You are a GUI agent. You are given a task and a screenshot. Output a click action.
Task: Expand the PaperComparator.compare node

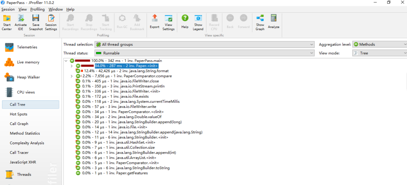72,76
